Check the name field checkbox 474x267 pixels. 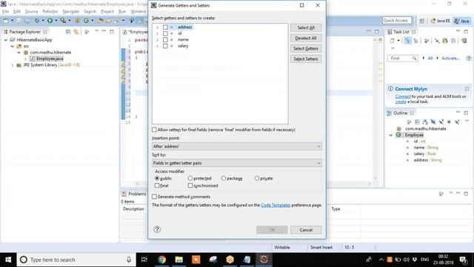pos(165,39)
